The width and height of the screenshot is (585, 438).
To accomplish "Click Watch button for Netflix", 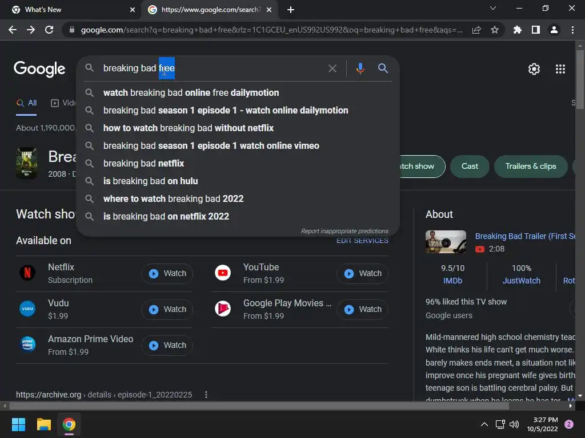I will click(167, 273).
